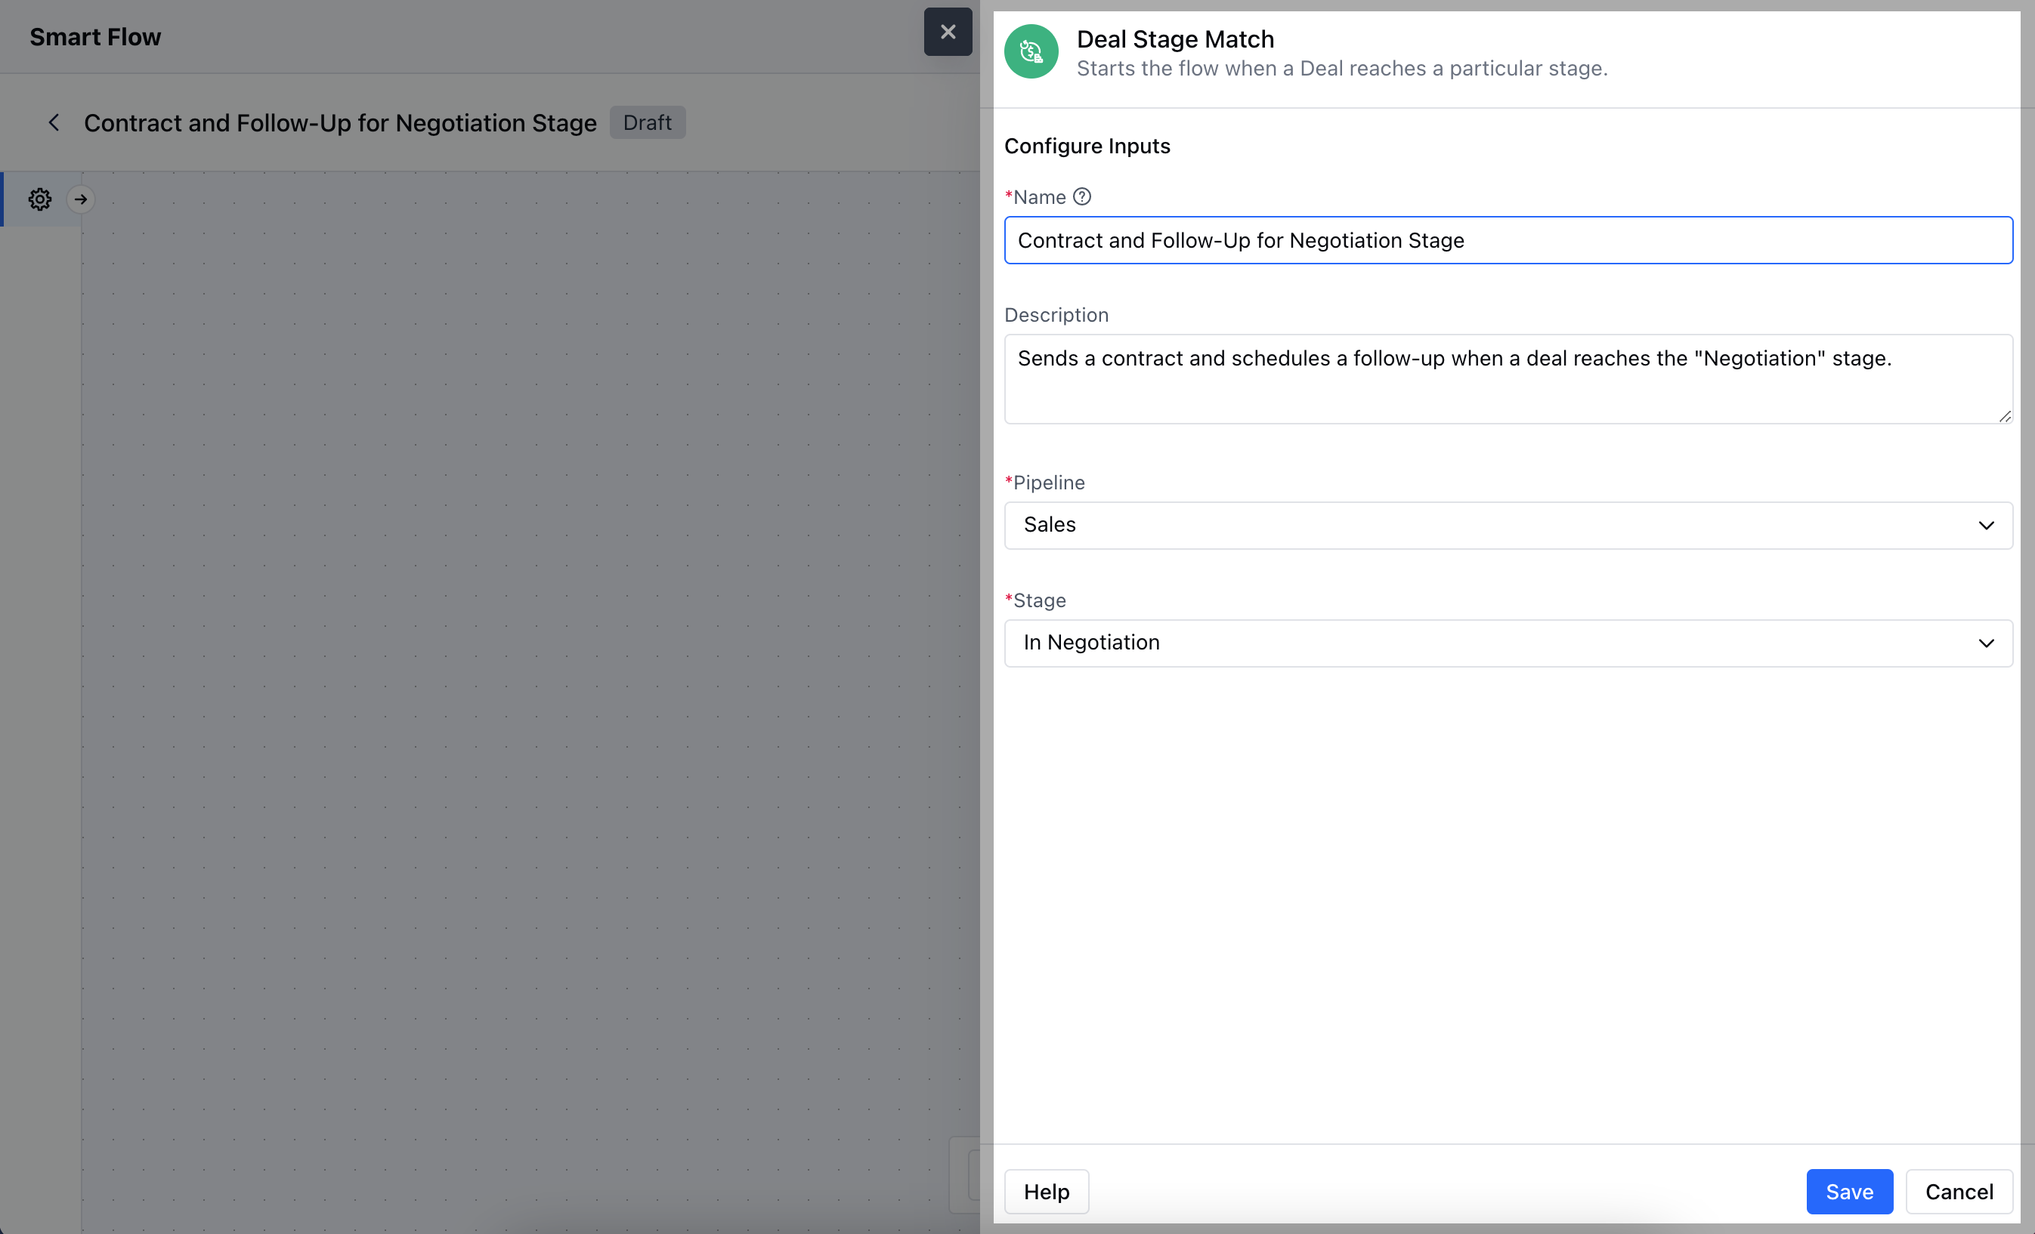Click into the Name input field
Image resolution: width=2035 pixels, height=1234 pixels.
[1508, 240]
